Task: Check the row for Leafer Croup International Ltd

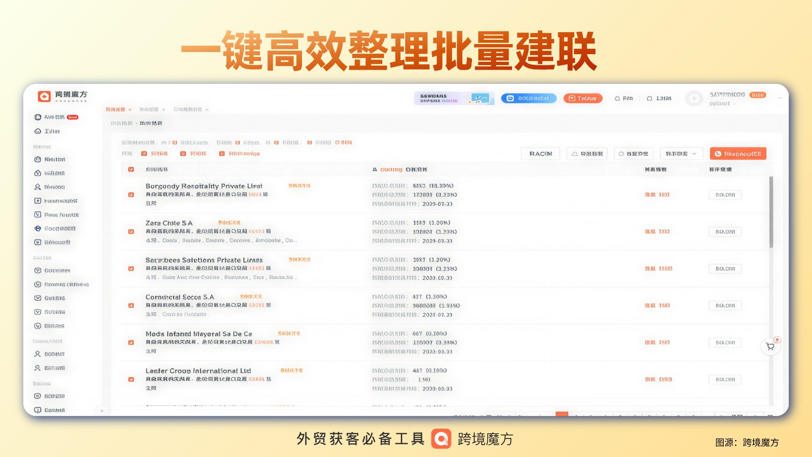Action: tap(131, 379)
